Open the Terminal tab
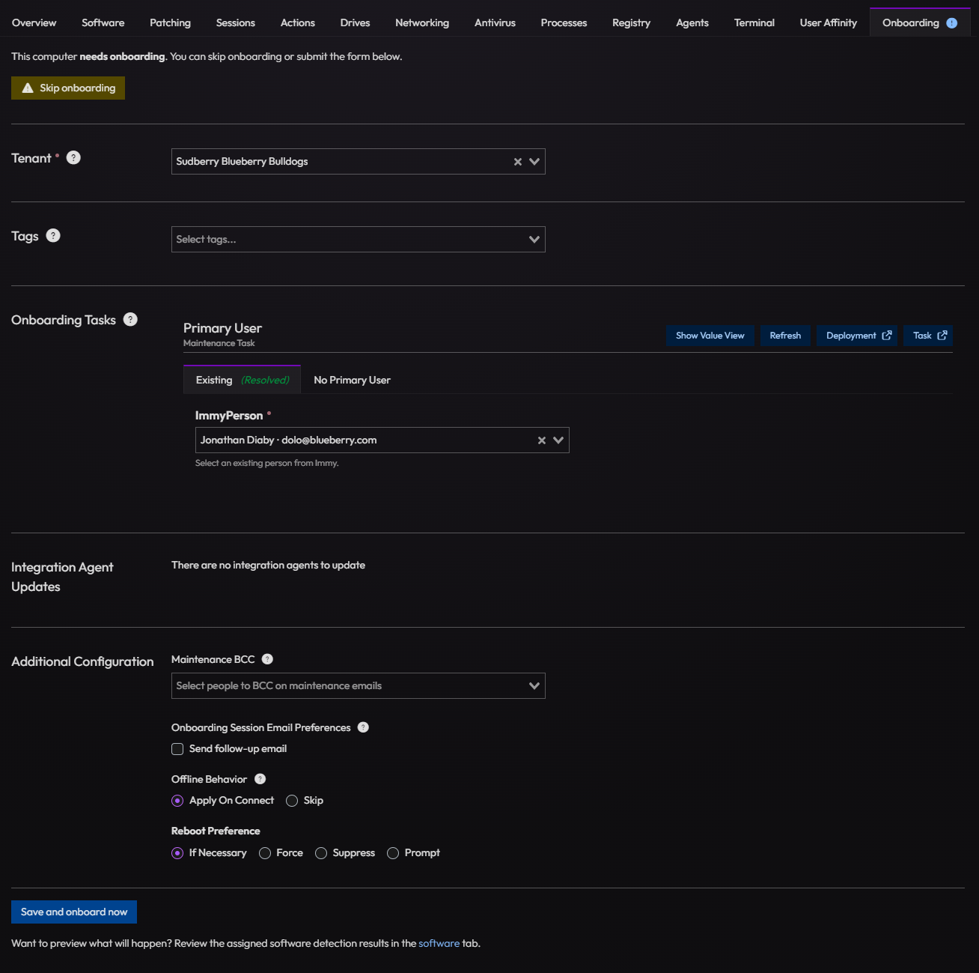The image size is (979, 973). 754,22
